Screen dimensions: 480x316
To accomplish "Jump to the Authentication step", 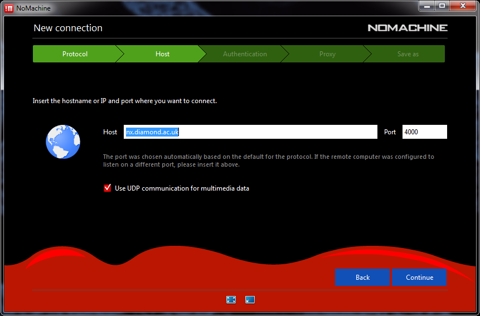I will pos(245,54).
